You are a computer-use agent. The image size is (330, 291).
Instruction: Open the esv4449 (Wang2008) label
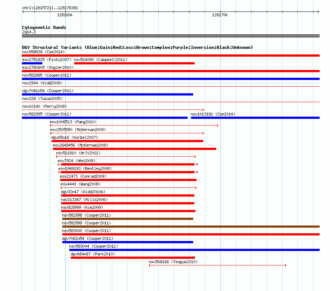80,184
